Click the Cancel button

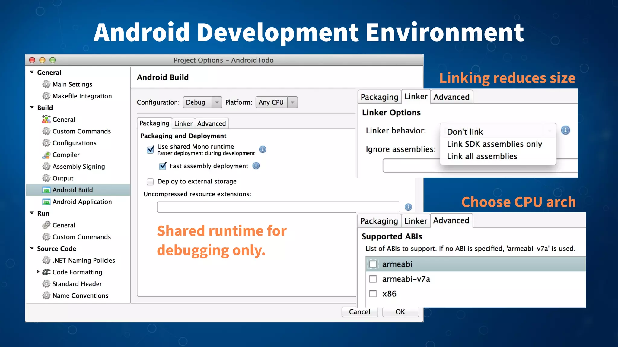(x=360, y=312)
